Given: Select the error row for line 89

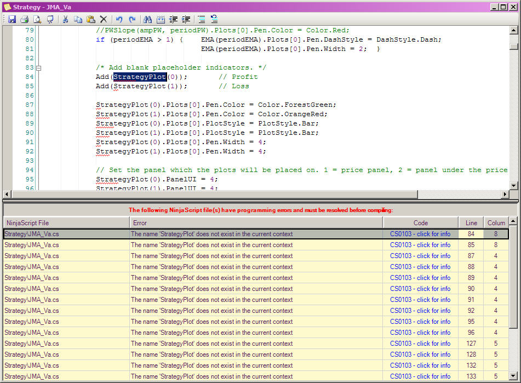Looking at the screenshot, I should coord(211,278).
